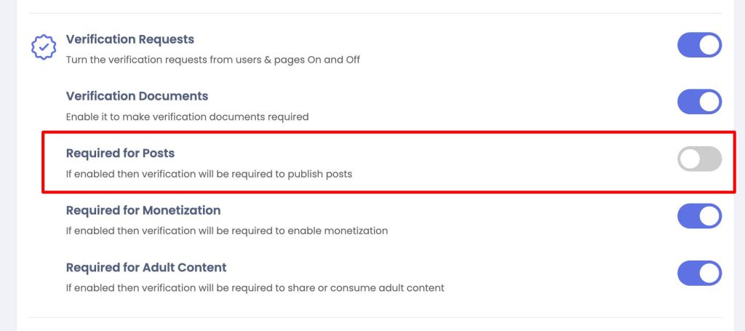Click the Required for Posts title
This screenshot has height=331, width=745.
(120, 153)
